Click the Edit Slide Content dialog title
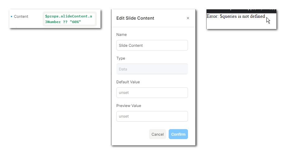Viewport: 286px width, 155px height. (135, 18)
